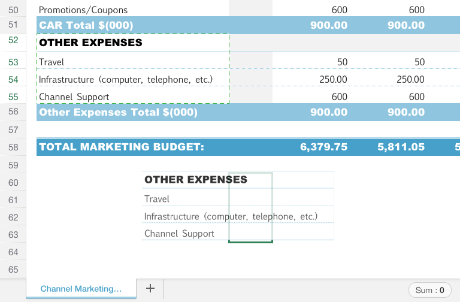Select row 58 header

pos(13,147)
